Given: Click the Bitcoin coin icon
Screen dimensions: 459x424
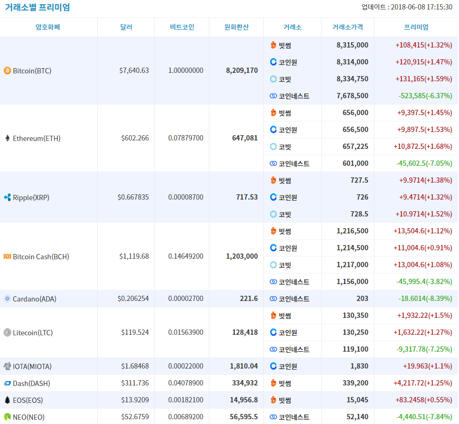Looking at the screenshot, I should (x=7, y=71).
